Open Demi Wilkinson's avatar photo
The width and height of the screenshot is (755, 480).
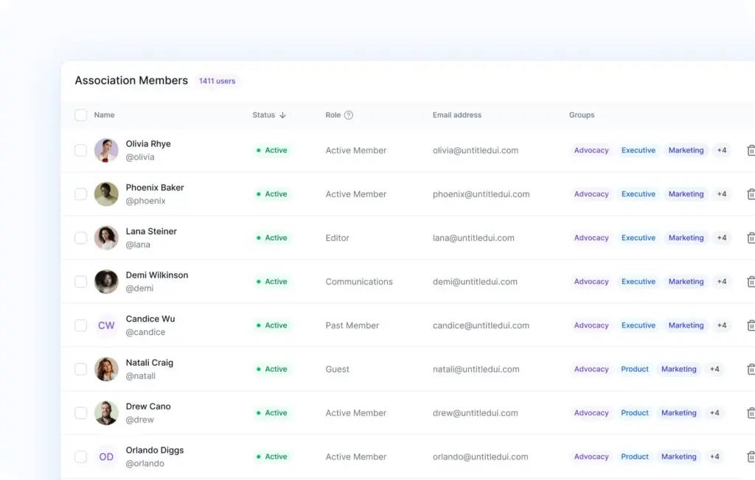pyautogui.click(x=106, y=281)
